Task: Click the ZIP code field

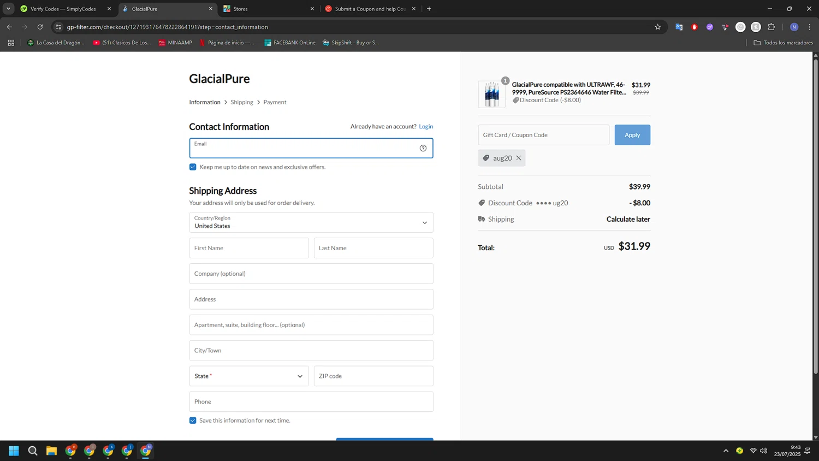Action: (373, 376)
